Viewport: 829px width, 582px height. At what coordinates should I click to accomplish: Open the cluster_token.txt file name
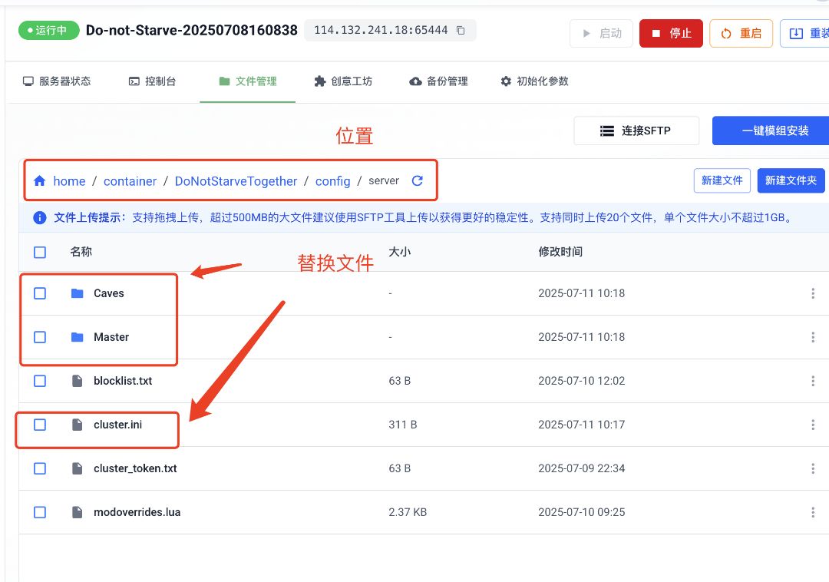point(135,468)
